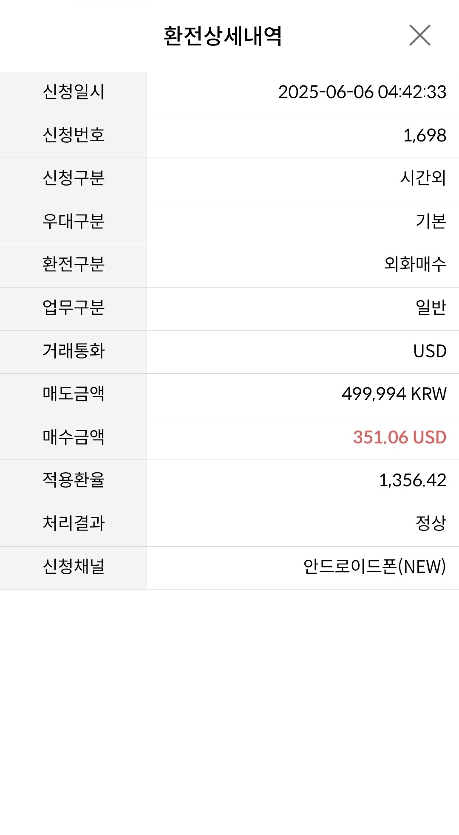
Task: Tap the 매수금액 row label
Action: click(74, 437)
